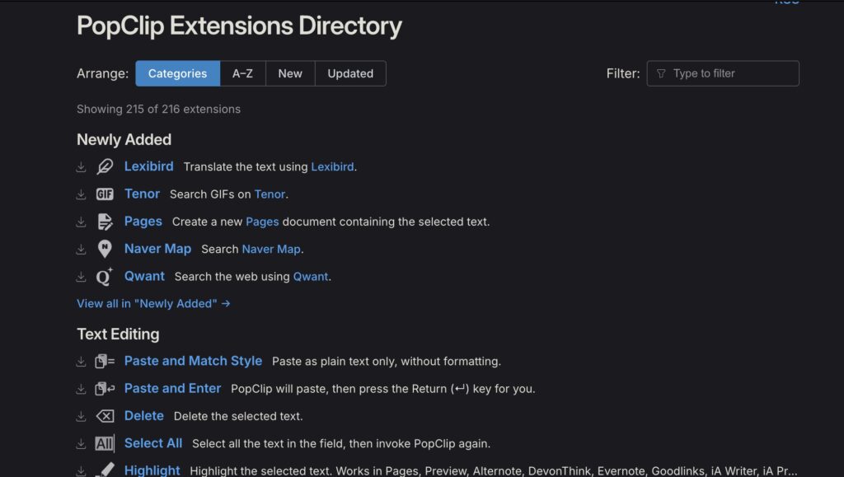Open the Highlight extension link
Screen dimensions: 844x477
click(152, 470)
